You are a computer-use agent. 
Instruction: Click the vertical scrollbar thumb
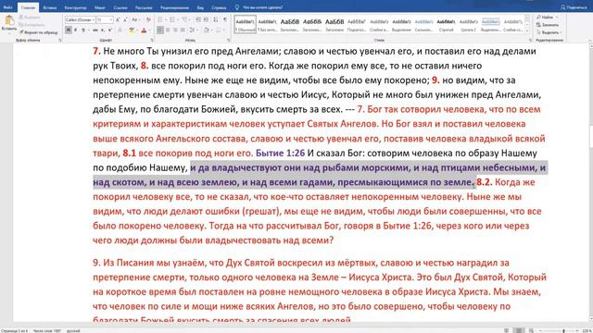590,137
